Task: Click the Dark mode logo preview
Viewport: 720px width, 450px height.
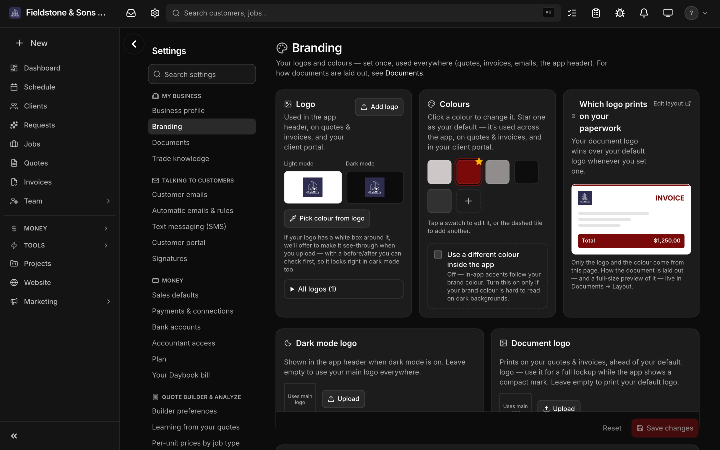Action: [x=374, y=187]
